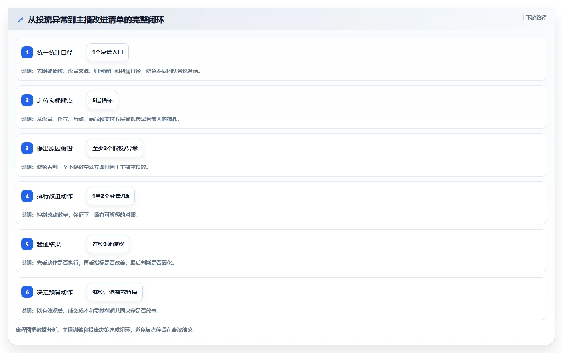This screenshot has height=353, width=563.
Task: Select the step title 统一统计口径
Action: point(55,52)
